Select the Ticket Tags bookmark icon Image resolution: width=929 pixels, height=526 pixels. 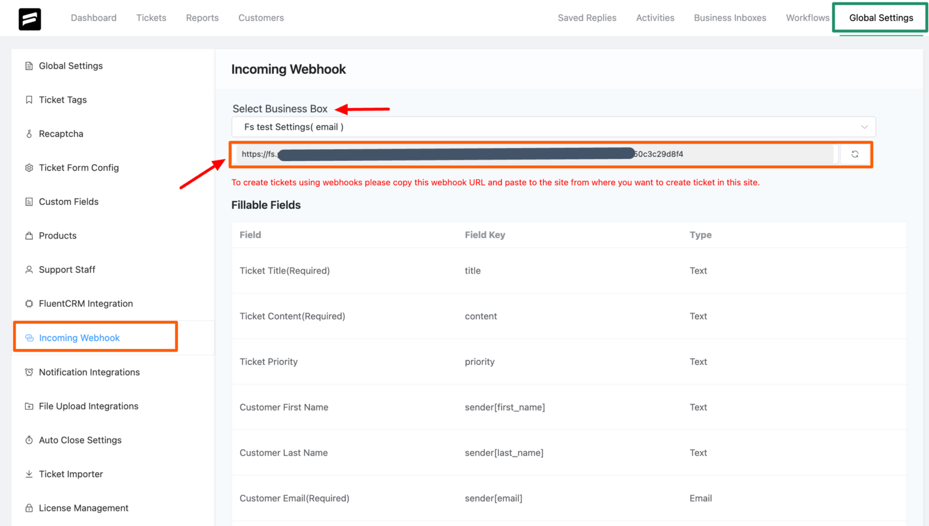point(29,100)
